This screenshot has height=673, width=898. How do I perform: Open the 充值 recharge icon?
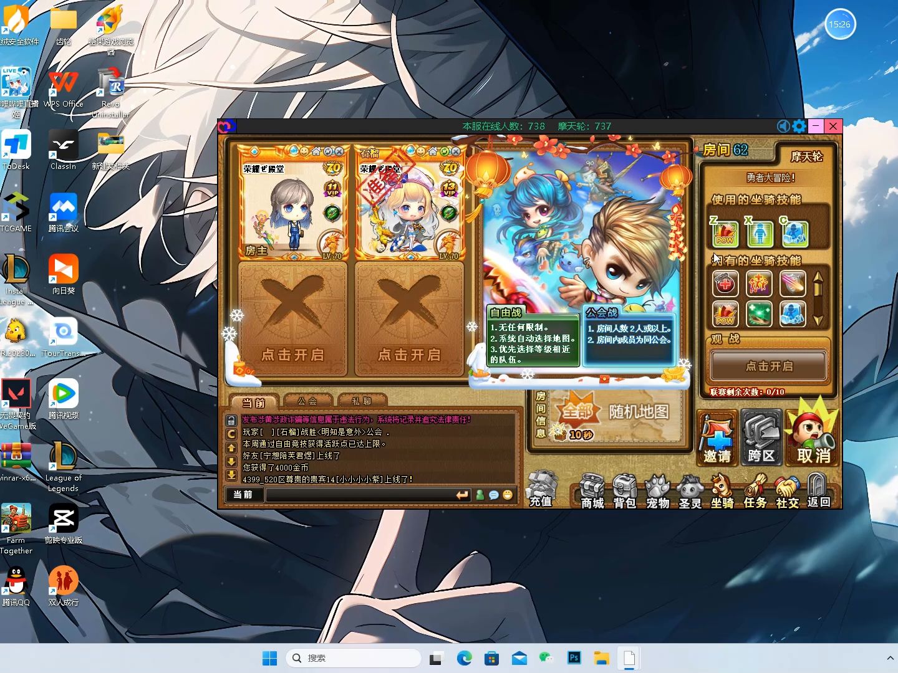tap(541, 489)
